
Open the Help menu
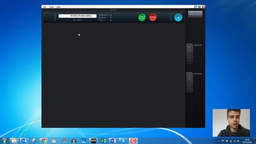pos(58,7)
